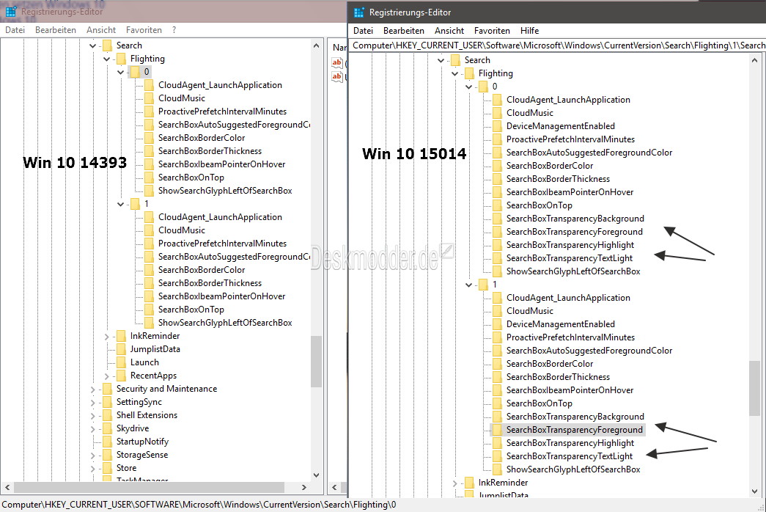Click the RecentApps folder icon in the left window
This screenshot has height=512, width=766.
[121, 376]
